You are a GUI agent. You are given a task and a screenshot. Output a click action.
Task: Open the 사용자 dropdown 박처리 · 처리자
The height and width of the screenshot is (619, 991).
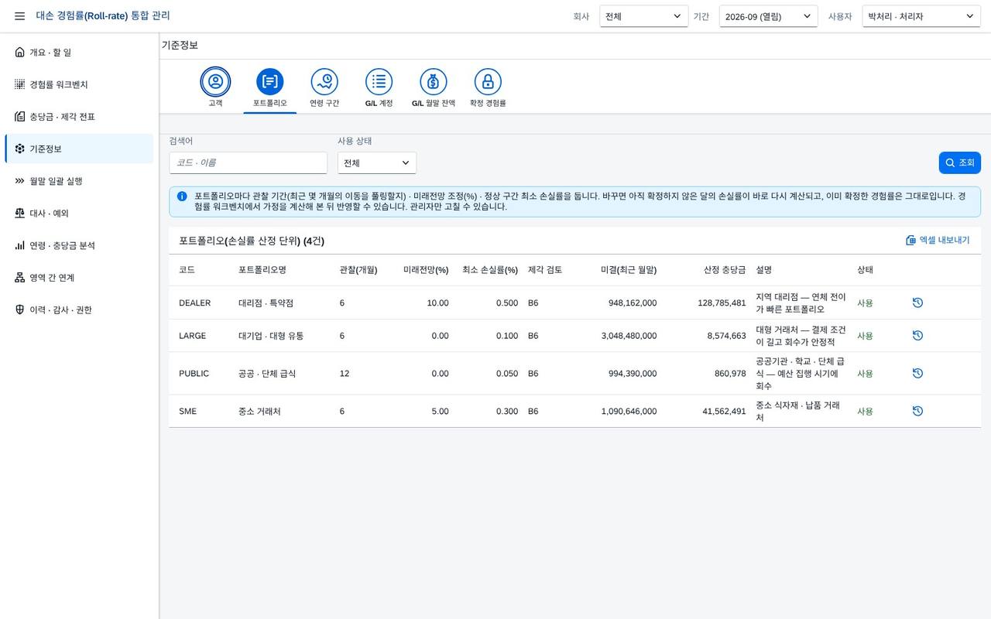click(x=921, y=16)
